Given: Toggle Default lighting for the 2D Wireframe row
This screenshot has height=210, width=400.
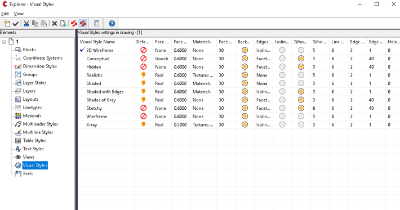Looking at the screenshot, I should tap(143, 50).
